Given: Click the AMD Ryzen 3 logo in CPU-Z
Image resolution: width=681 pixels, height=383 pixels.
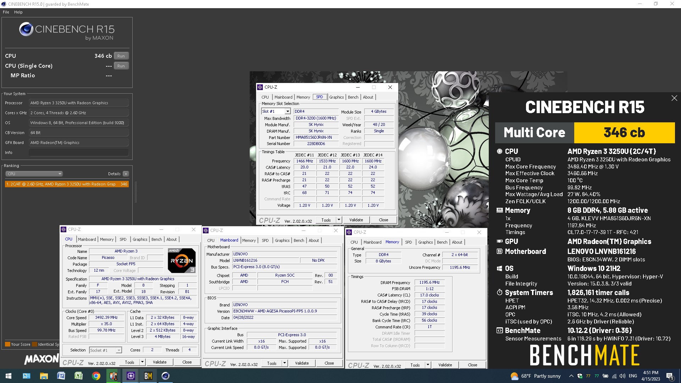Looking at the screenshot, I should [x=182, y=261].
